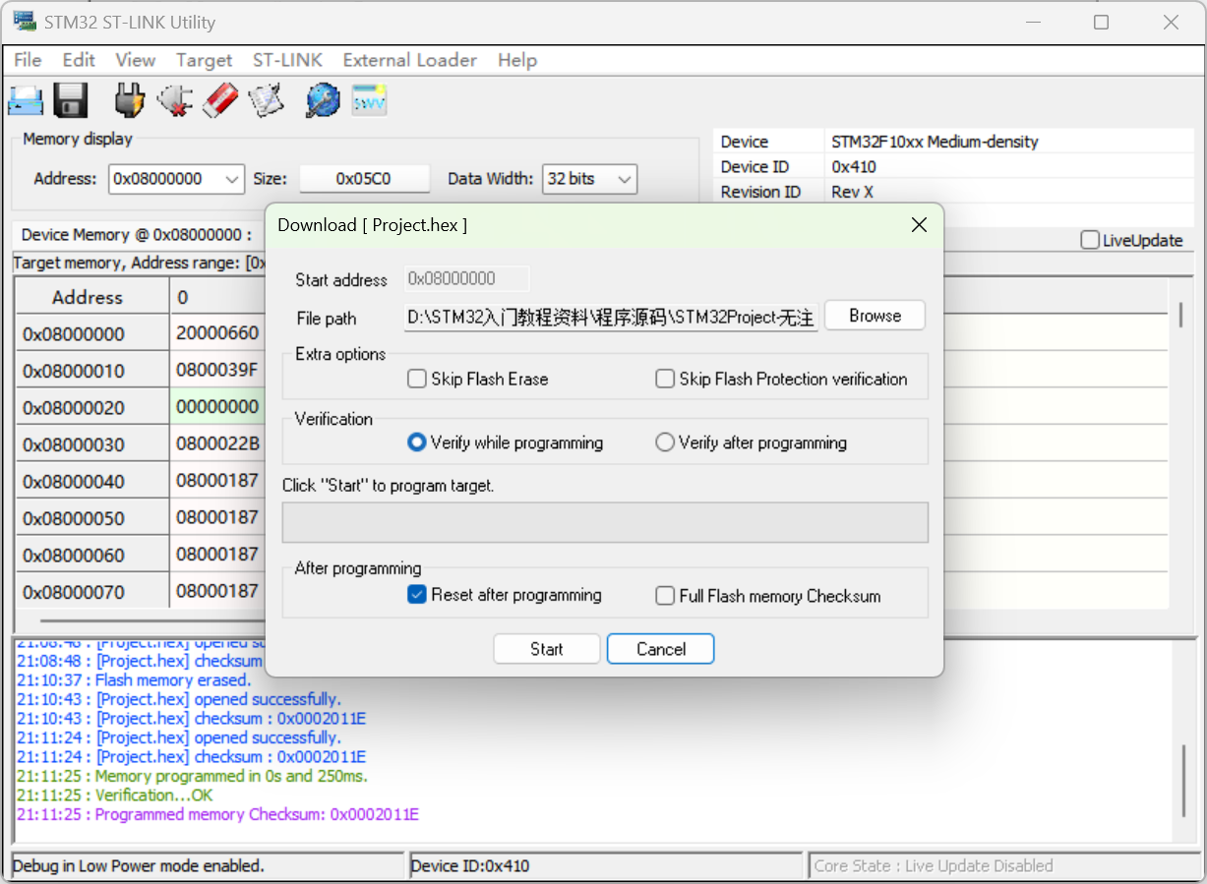Click the File path input field
The width and height of the screenshot is (1207, 884).
point(610,318)
